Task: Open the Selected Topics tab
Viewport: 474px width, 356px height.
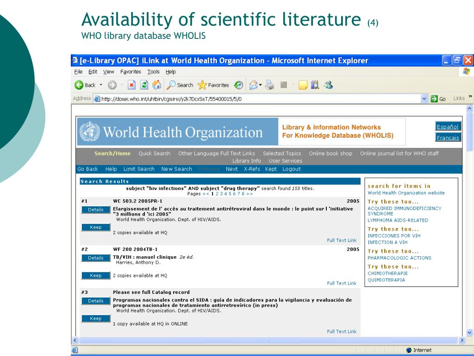Action: coord(282,153)
